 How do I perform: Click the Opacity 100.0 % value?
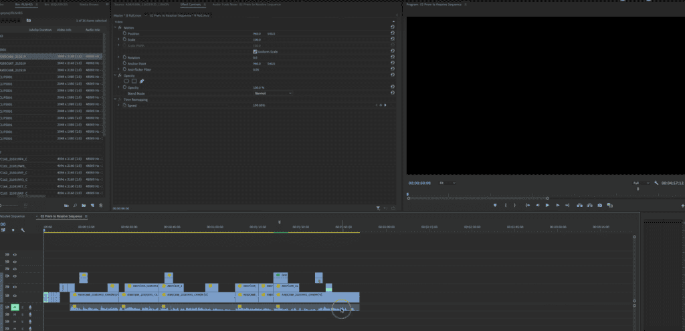(x=258, y=87)
